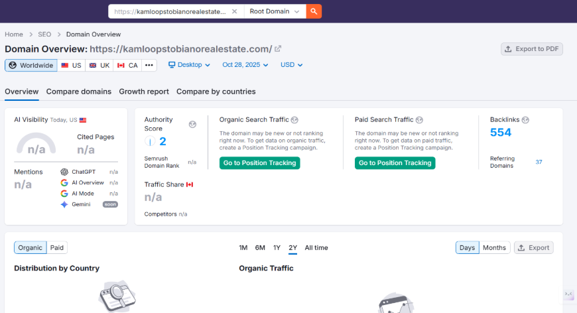Click globe icon next to Organic Search Traffic
Image resolution: width=577 pixels, height=313 pixels.
point(294,120)
